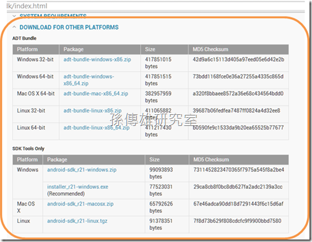Open the Download for Other Platforms heading
The width and height of the screenshot is (312, 242).
click(x=69, y=27)
